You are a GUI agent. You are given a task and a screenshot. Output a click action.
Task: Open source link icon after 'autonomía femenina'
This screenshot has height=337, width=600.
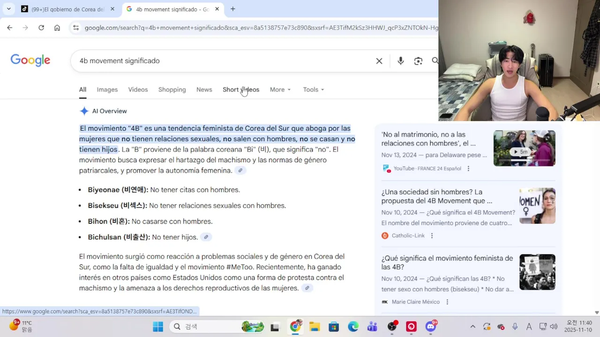pyautogui.click(x=240, y=170)
